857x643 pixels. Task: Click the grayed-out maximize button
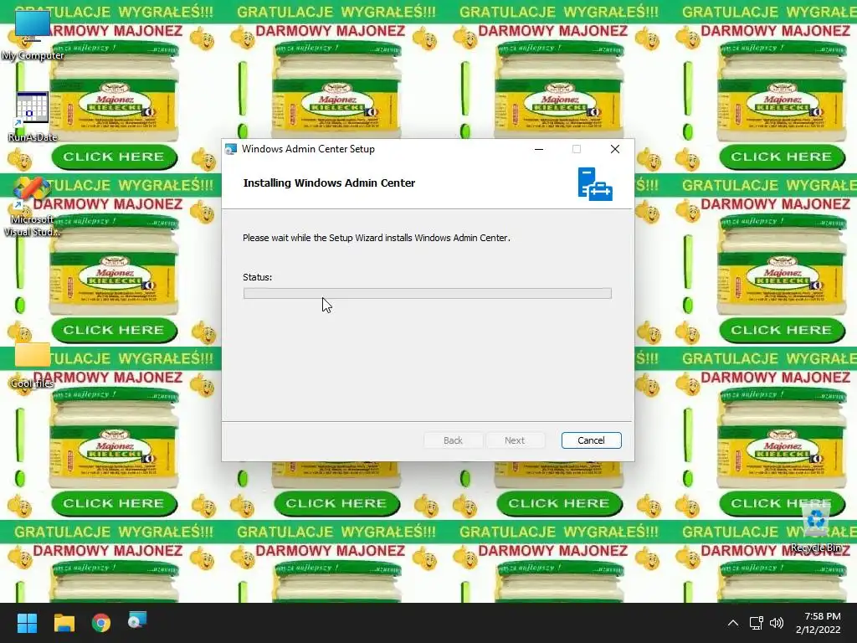(x=577, y=149)
